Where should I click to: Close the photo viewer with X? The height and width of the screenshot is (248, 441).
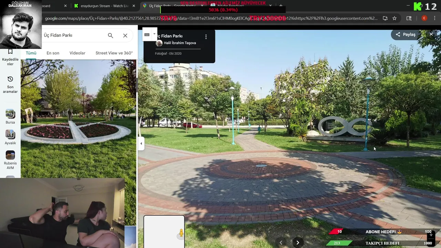431,34
